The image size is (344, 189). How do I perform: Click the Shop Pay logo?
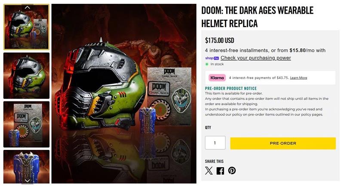[212, 58]
